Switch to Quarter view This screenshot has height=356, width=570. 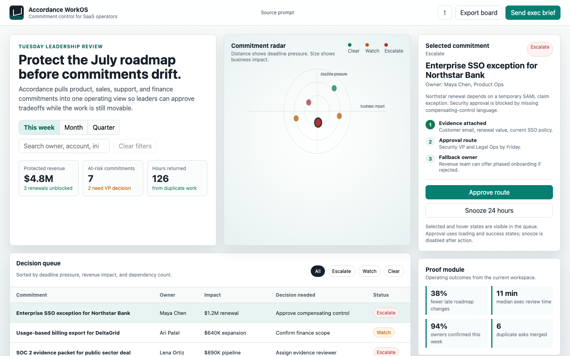tap(104, 127)
